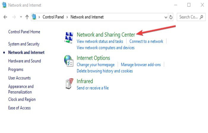Image resolution: width=208 pixels, height=133 pixels.
Task: Click Delete browsing history and cookies
Action: coord(105,71)
